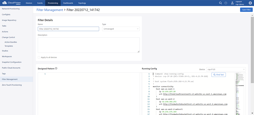Open the user profile icon
This screenshot has height=115, width=254.
tap(233, 3)
